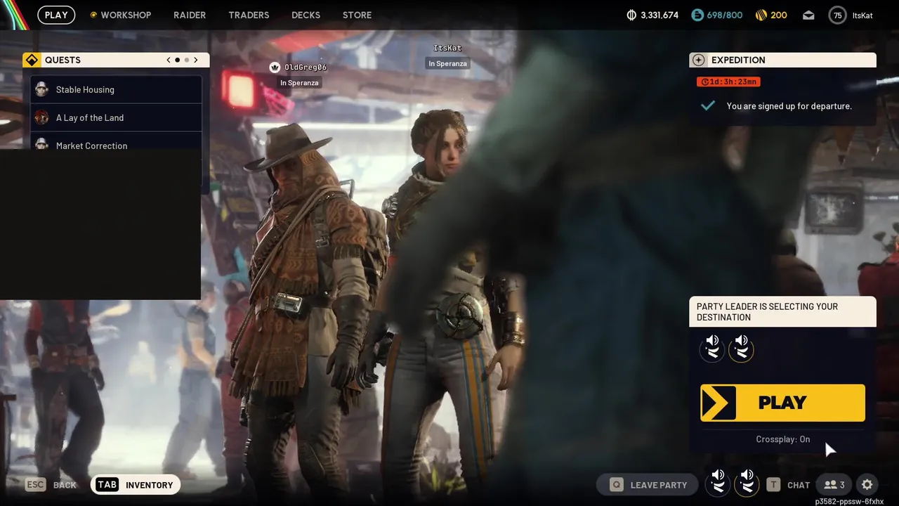Go to next quests page arrow
The image size is (899, 506).
point(196,60)
